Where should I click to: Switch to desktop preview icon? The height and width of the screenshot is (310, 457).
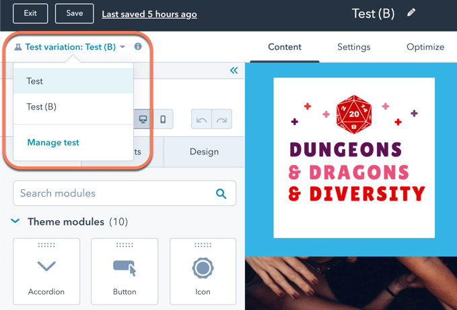143,119
